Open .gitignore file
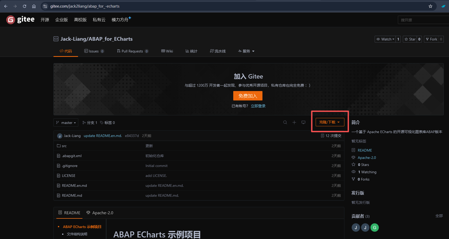Screen dimensions: 449x239 pyautogui.click(x=70, y=166)
